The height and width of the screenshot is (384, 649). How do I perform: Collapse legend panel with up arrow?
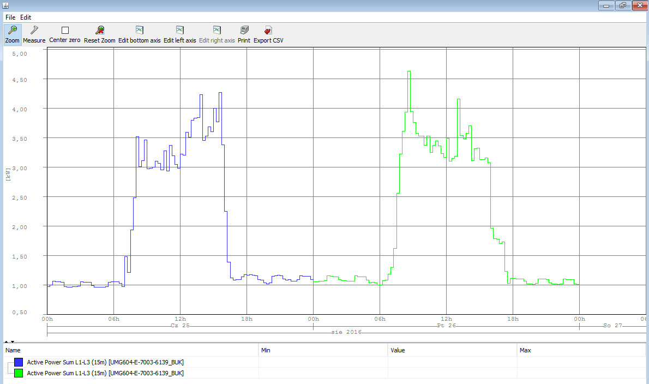(6, 342)
